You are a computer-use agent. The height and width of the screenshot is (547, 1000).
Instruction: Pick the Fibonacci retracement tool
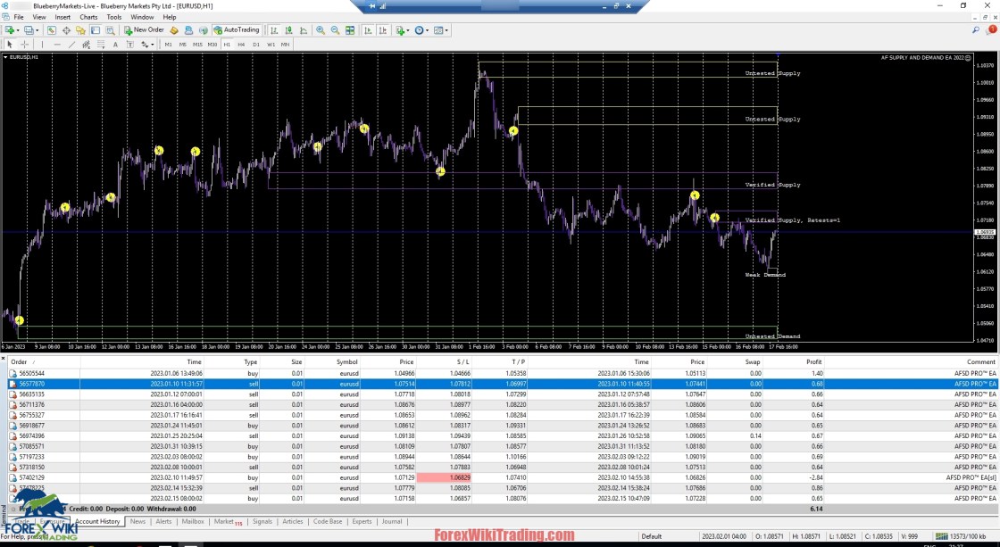pos(101,45)
